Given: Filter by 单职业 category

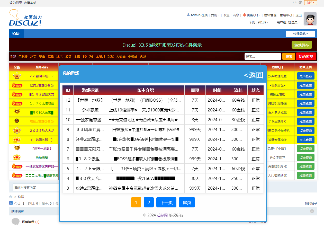Looking at the screenshot, I should (23, 57).
